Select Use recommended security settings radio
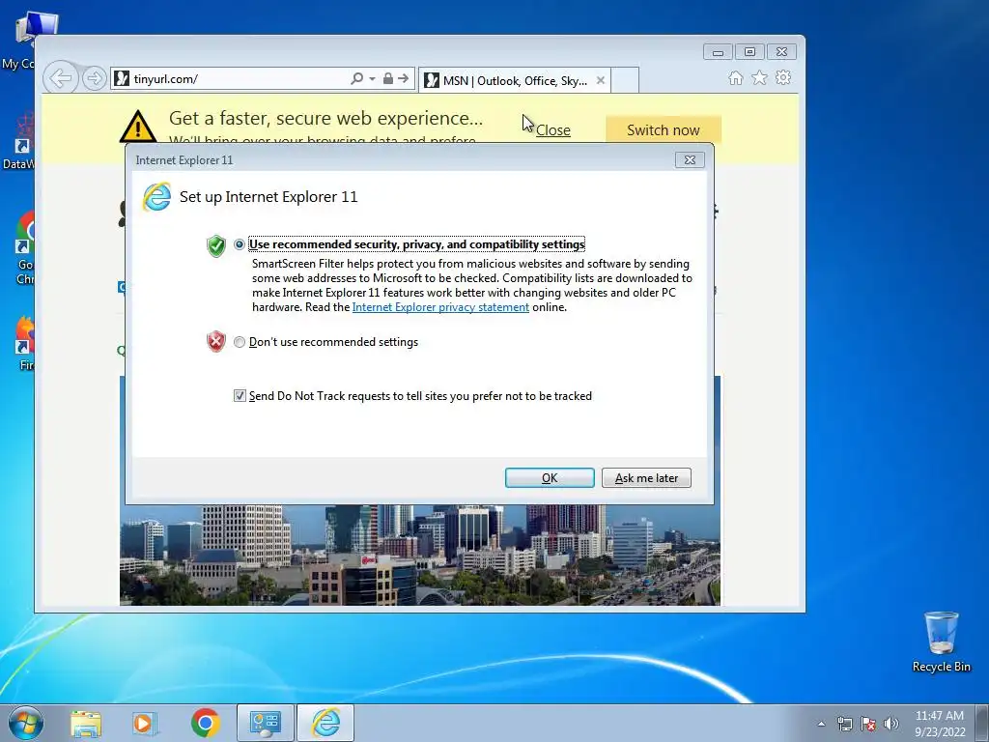The width and height of the screenshot is (989, 742). [240, 244]
